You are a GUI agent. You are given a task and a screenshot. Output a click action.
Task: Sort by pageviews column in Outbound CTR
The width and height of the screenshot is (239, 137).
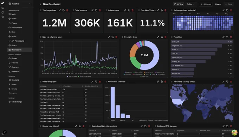point(187,131)
